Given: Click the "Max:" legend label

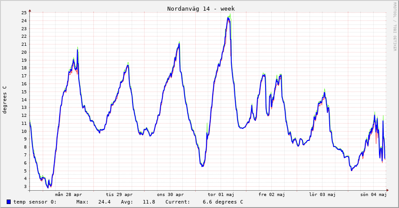Looking at the screenshot, I should 82,202.
